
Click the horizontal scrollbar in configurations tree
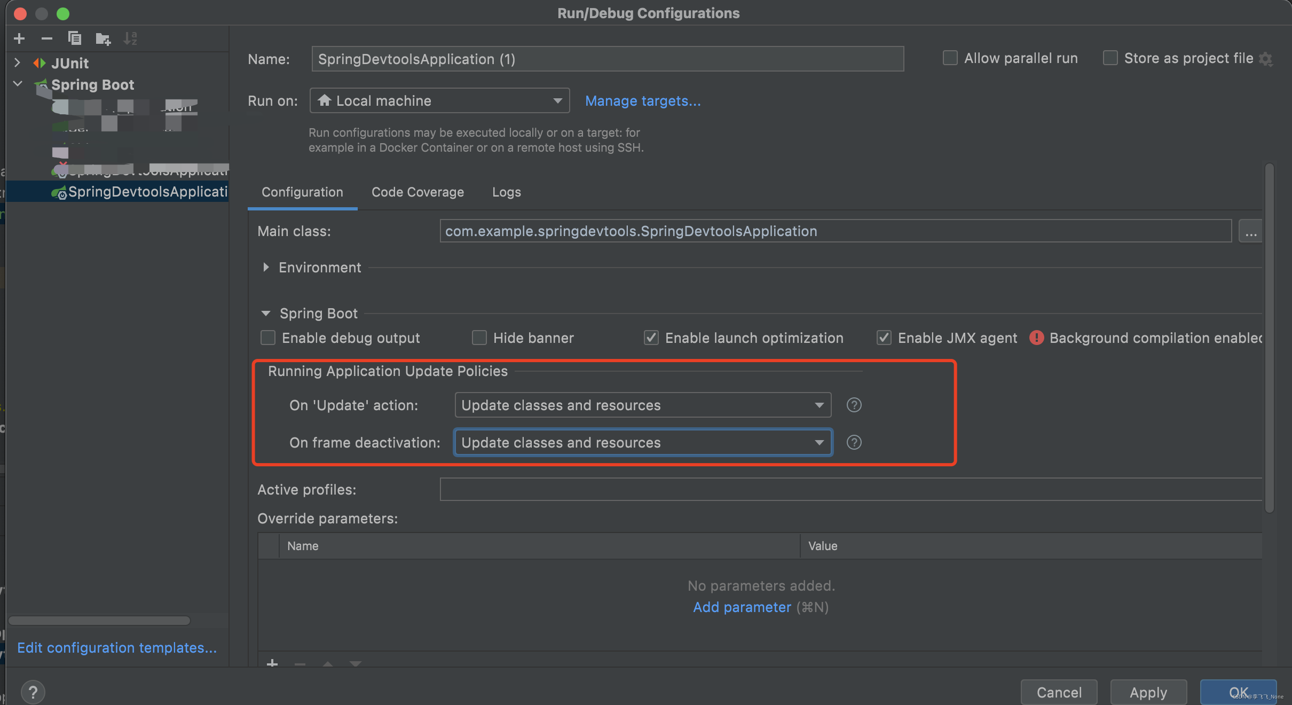point(99,621)
